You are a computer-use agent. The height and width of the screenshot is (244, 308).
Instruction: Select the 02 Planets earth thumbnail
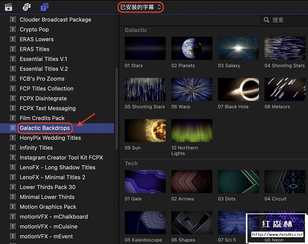click(192, 48)
